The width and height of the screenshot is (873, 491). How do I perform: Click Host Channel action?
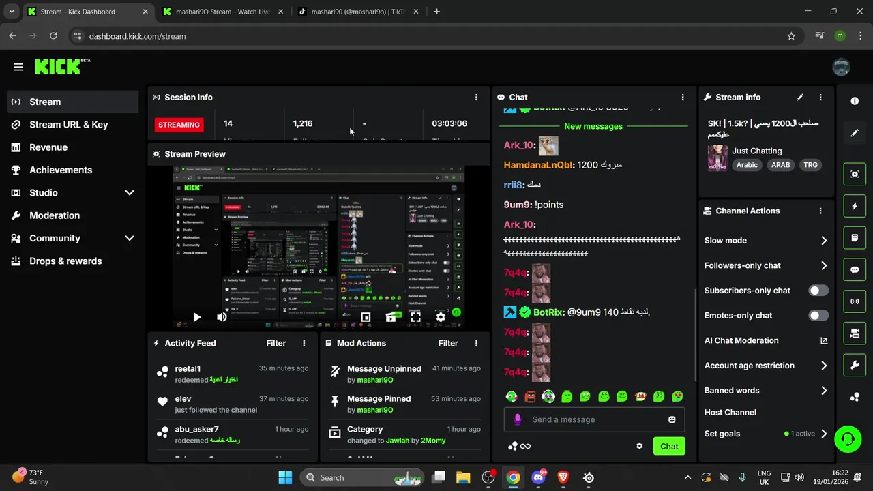(x=730, y=413)
